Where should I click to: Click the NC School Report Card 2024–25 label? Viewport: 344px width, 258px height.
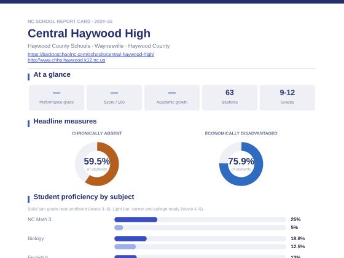click(70, 21)
